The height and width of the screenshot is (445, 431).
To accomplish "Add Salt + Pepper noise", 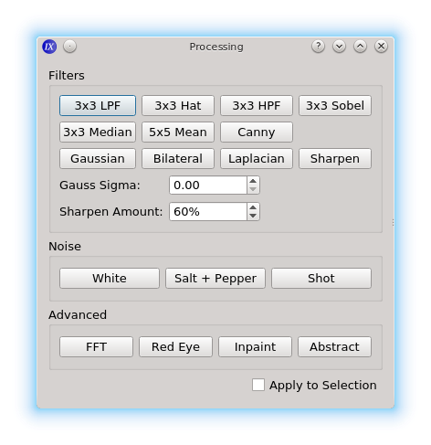I will 215,279.
